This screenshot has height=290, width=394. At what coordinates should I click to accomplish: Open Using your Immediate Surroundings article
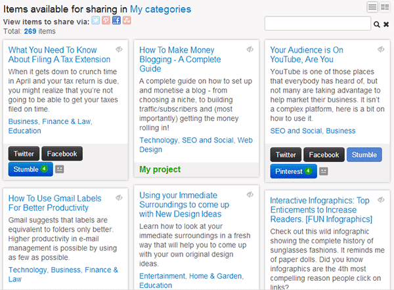click(x=184, y=205)
